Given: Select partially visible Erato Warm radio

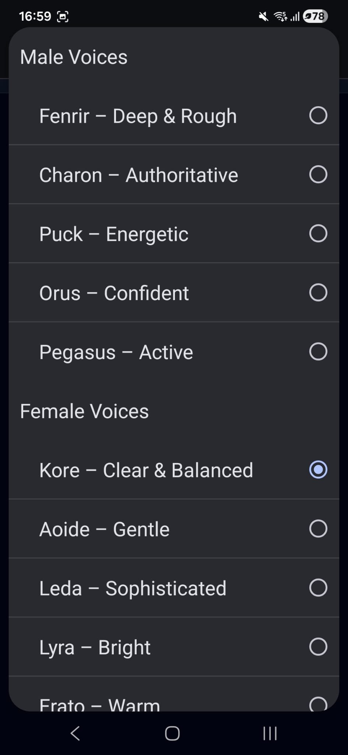Looking at the screenshot, I should pos(318,703).
